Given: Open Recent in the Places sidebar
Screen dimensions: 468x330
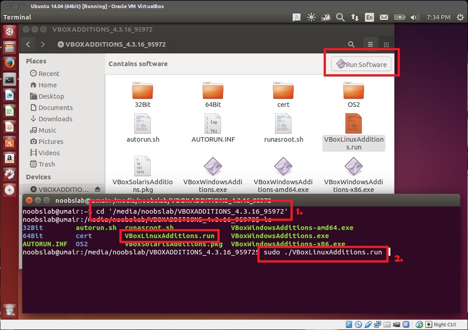Looking at the screenshot, I should (x=44, y=73).
